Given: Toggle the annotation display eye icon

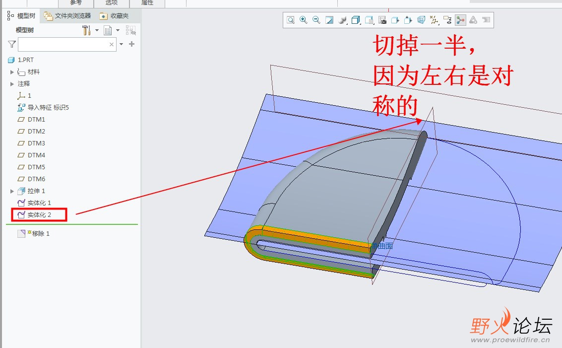Looking at the screenshot, I should pos(447,20).
